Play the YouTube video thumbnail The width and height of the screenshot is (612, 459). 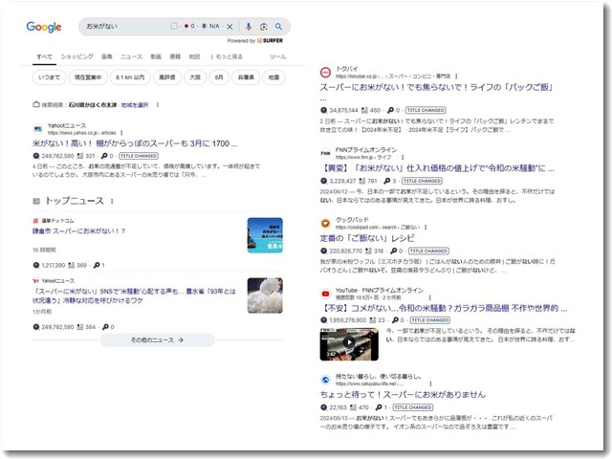click(349, 344)
